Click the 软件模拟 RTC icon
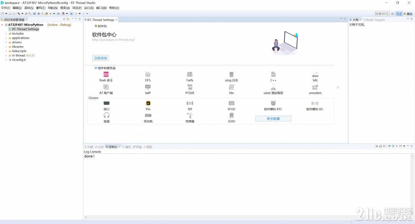415x224 pixels. 273,103
